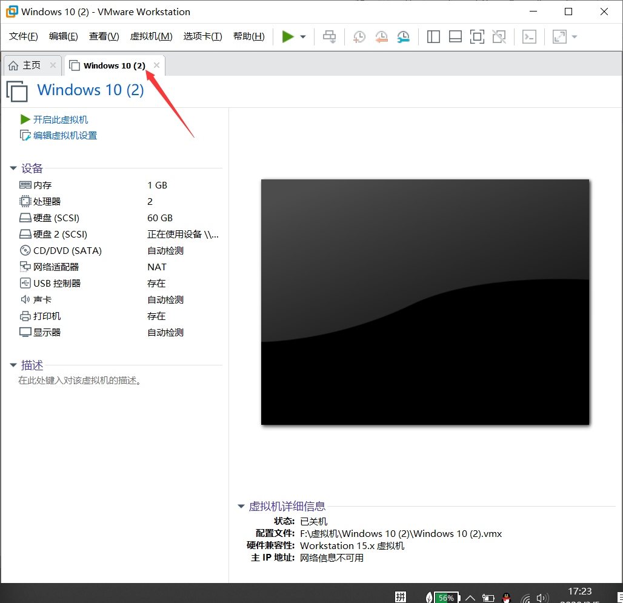Show hidden tray icons chevron
The height and width of the screenshot is (603, 623).
pos(470,598)
